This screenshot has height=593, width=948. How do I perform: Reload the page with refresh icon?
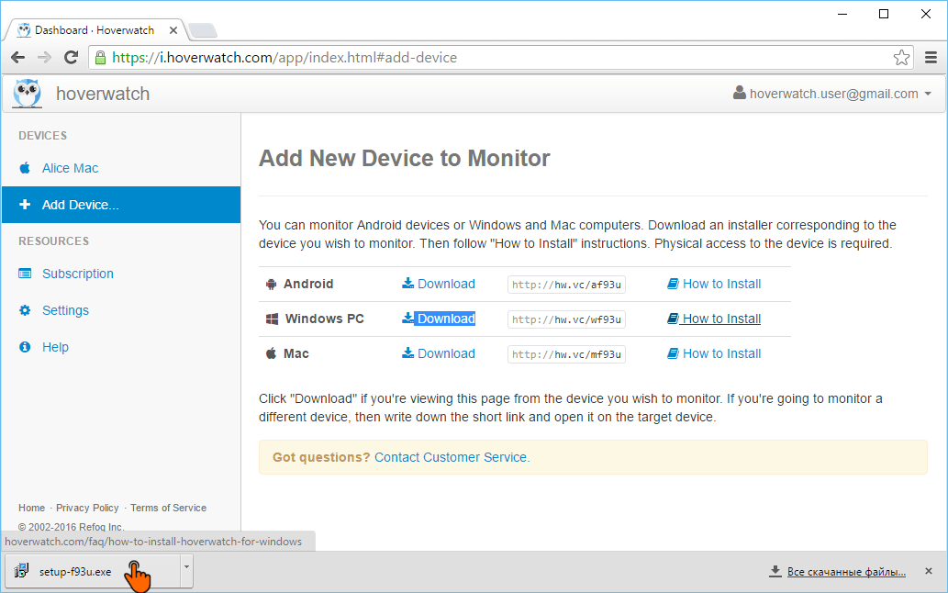click(x=71, y=58)
